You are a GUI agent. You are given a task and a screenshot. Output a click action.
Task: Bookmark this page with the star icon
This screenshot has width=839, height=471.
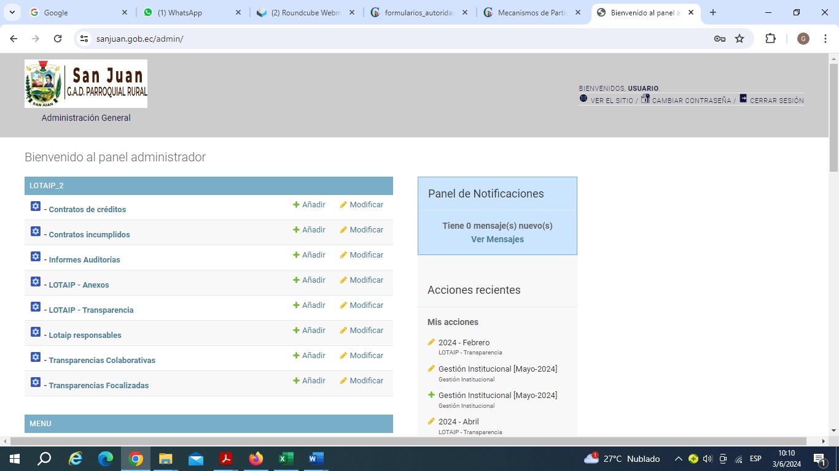(x=739, y=39)
